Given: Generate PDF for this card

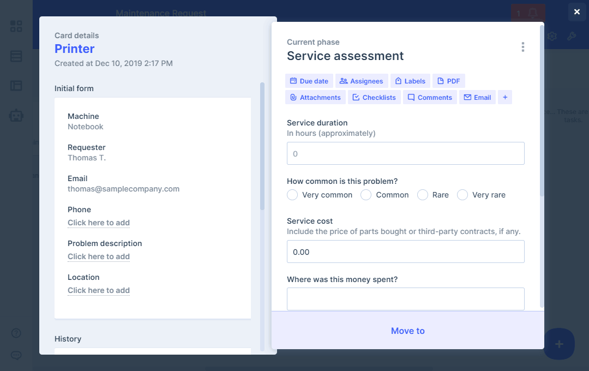Looking at the screenshot, I should 448,81.
